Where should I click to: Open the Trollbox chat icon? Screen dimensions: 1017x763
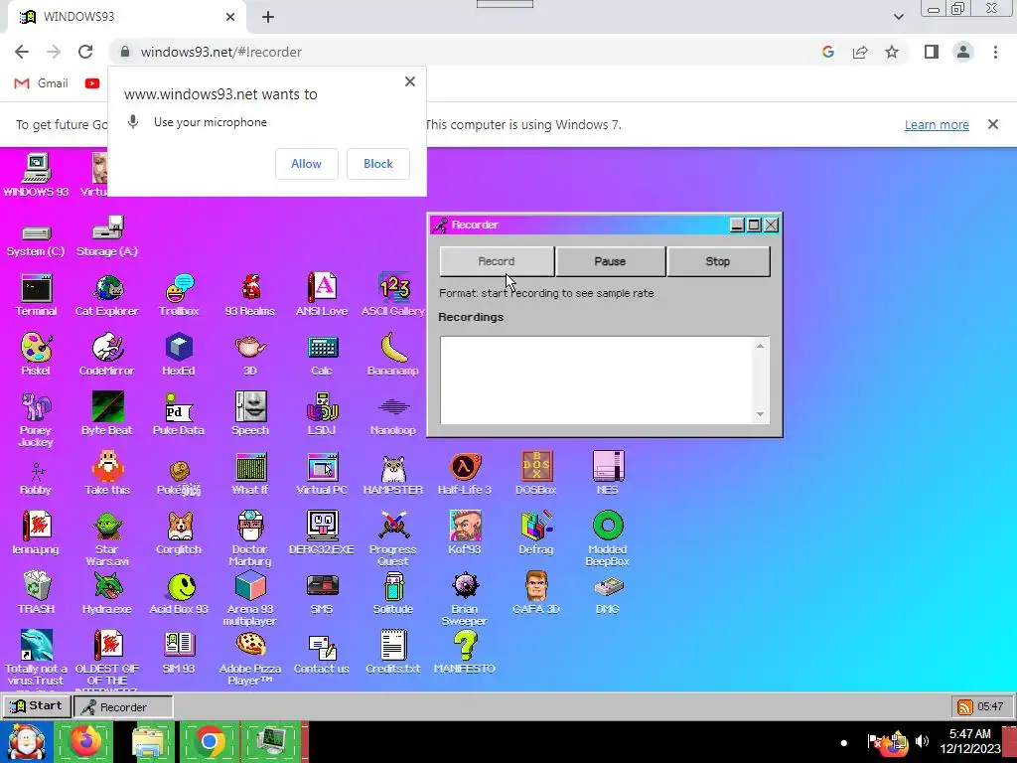click(179, 295)
